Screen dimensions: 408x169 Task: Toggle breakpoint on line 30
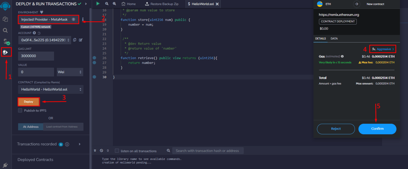click(95, 77)
